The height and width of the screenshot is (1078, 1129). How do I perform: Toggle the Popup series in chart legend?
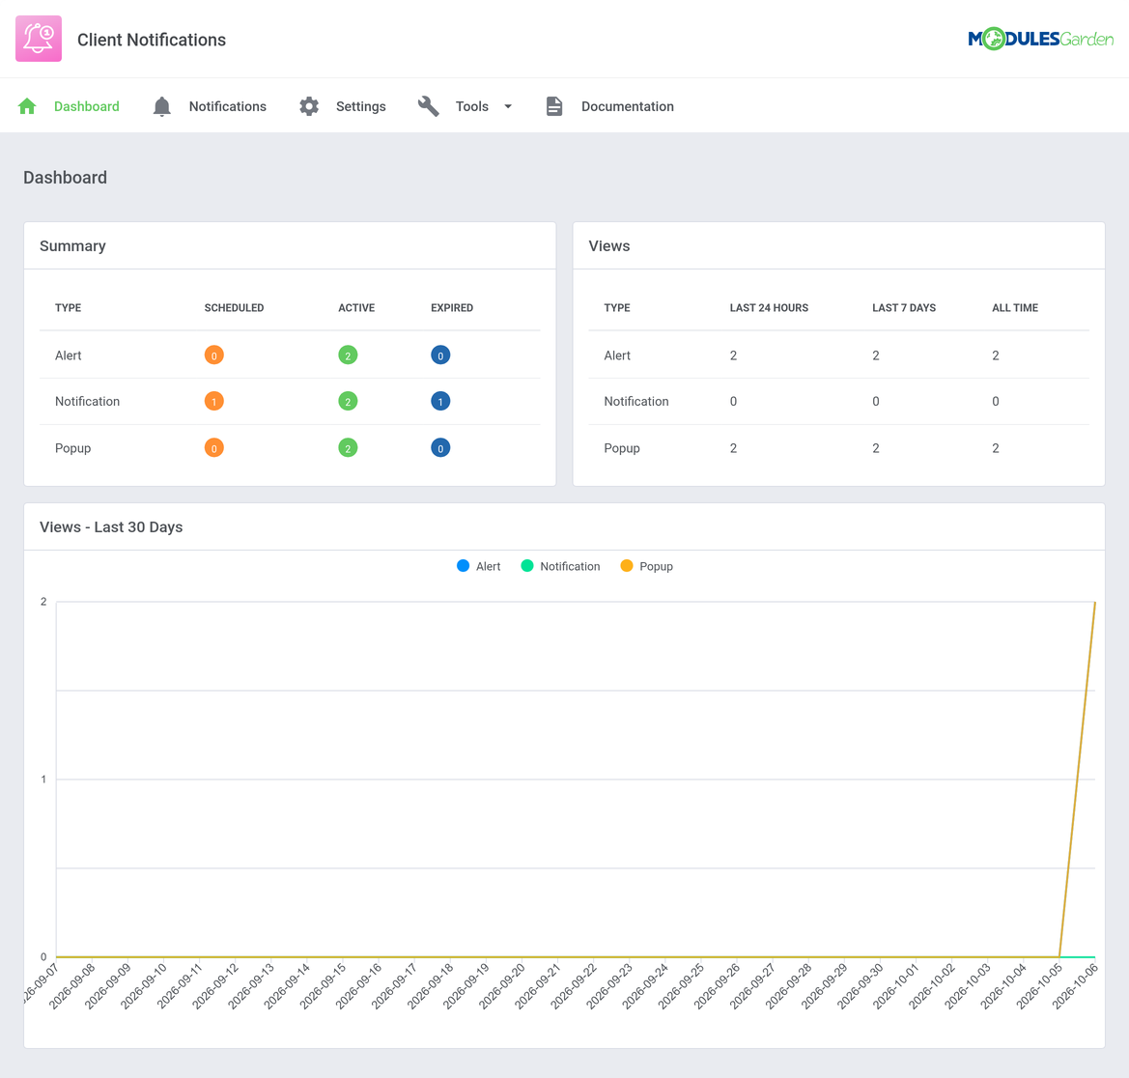click(646, 566)
